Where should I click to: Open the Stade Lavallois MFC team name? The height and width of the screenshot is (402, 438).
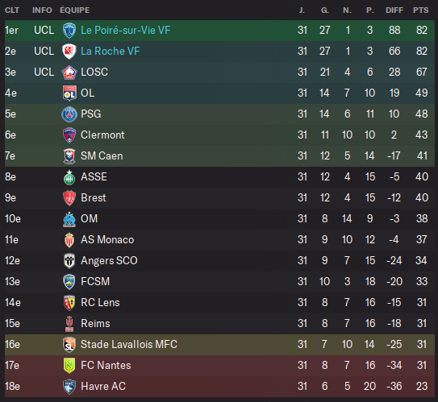tap(129, 344)
